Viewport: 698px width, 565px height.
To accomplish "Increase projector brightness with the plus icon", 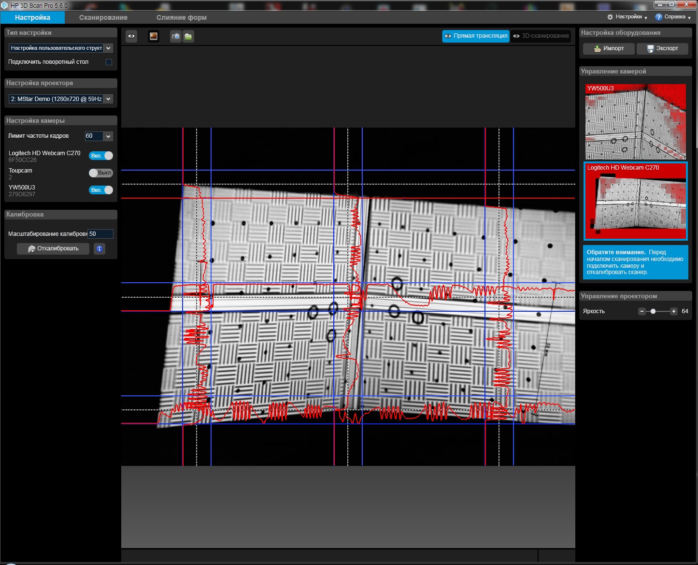I will (674, 311).
